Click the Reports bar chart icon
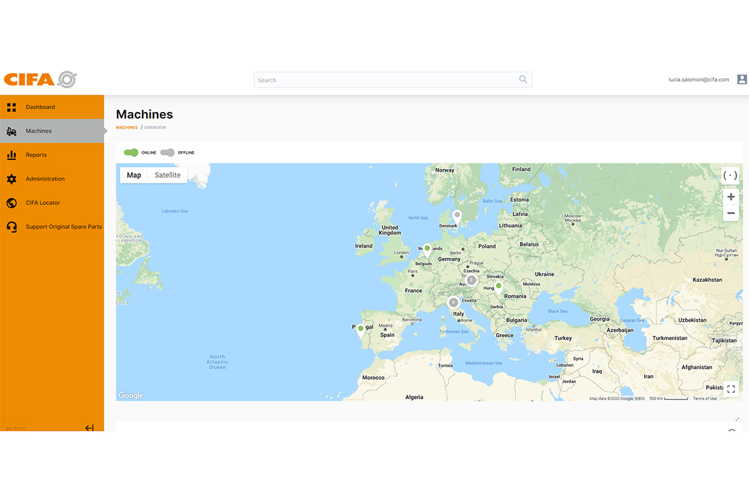 tap(11, 155)
